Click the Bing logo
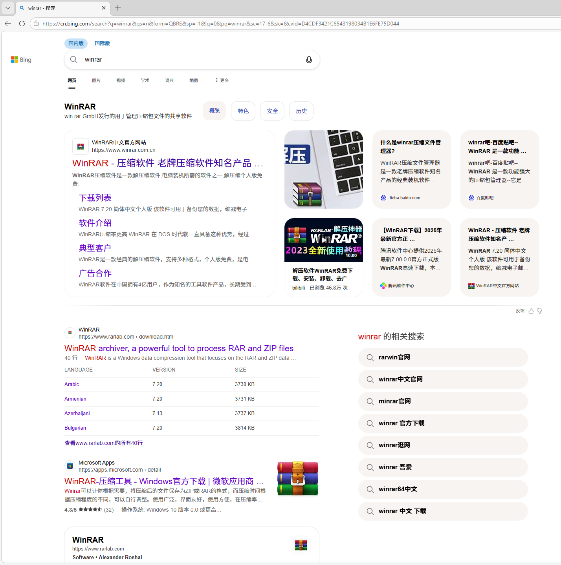This screenshot has height=565, width=561. pyautogui.click(x=21, y=60)
